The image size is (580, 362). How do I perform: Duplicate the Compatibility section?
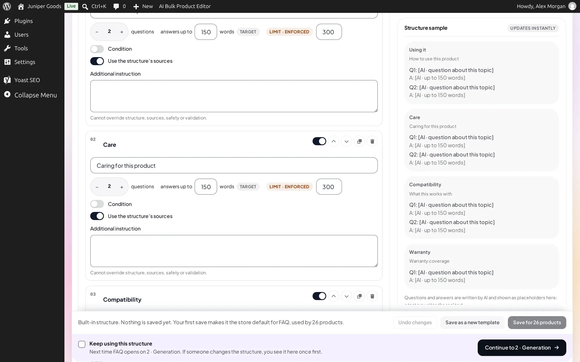[359, 296]
